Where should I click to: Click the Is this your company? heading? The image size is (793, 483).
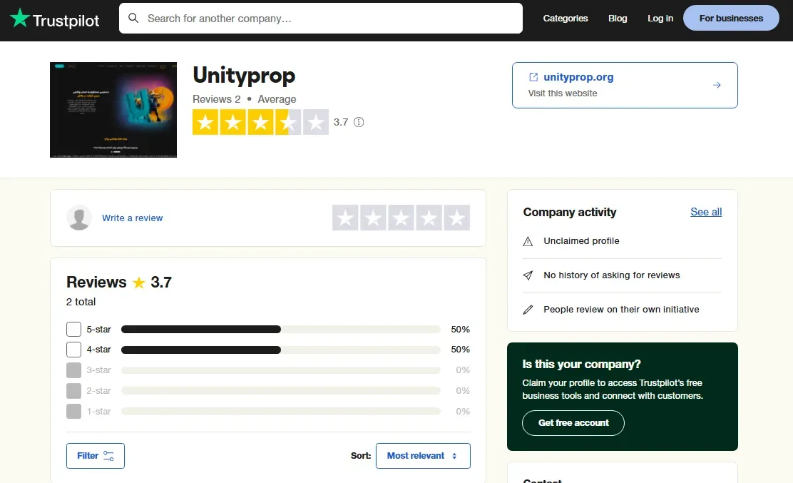[x=582, y=364]
